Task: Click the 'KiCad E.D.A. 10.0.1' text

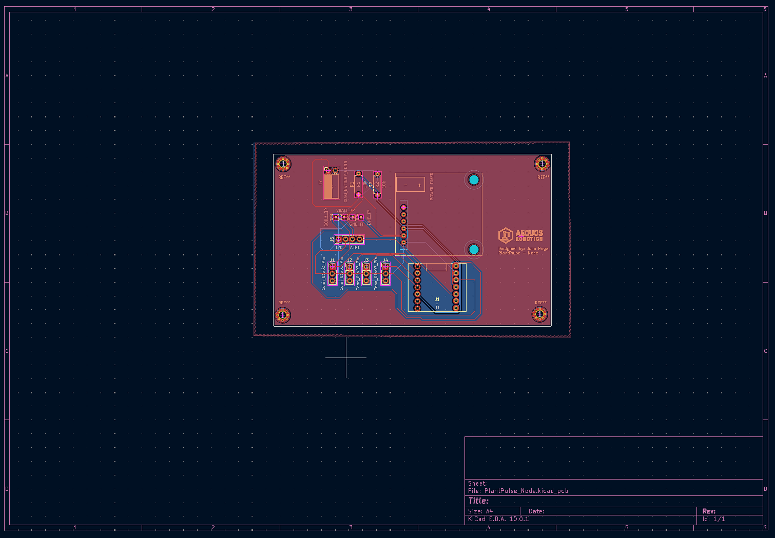Action: pyautogui.click(x=498, y=519)
